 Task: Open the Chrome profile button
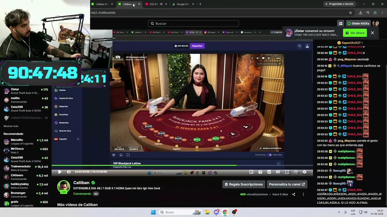pyautogui.click(x=375, y=13)
